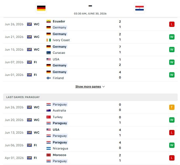Image resolution: width=180 pixels, height=165 pixels.
Task: Click the Finland flag icon
Action: point(49,78)
